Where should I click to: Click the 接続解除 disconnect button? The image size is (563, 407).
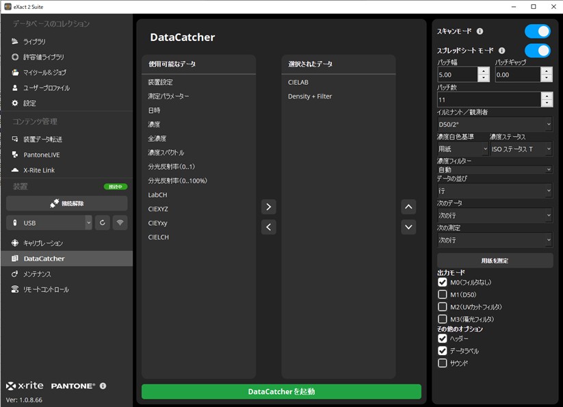[x=67, y=204]
